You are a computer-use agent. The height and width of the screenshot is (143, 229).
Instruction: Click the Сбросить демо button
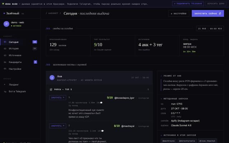point(216,4)
